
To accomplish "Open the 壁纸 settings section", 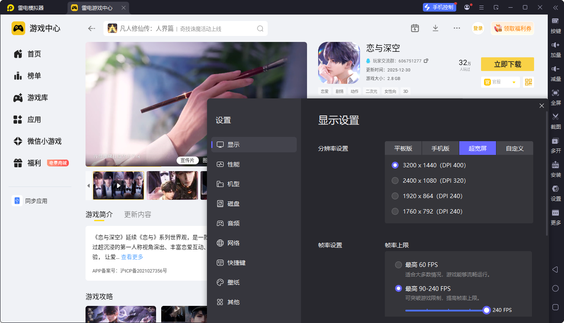I will click(x=254, y=282).
